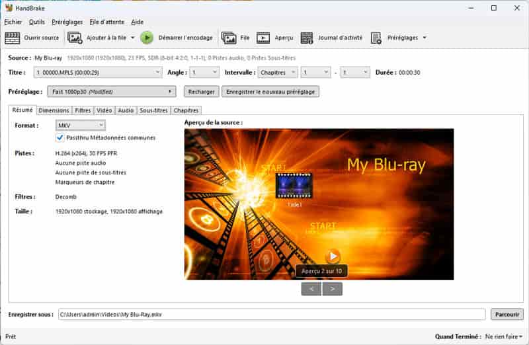The width and height of the screenshot is (529, 345).
Task: Show the next source preview image
Action: [333, 289]
